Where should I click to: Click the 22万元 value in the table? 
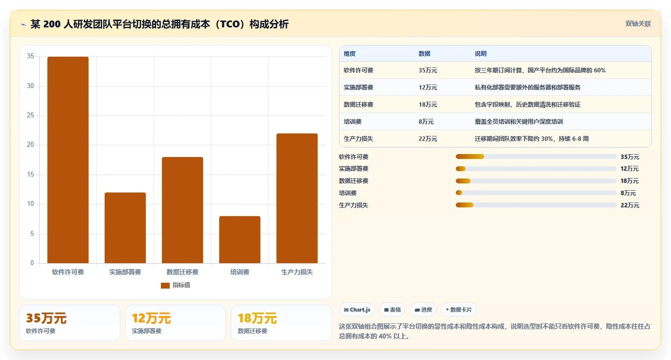click(x=428, y=139)
